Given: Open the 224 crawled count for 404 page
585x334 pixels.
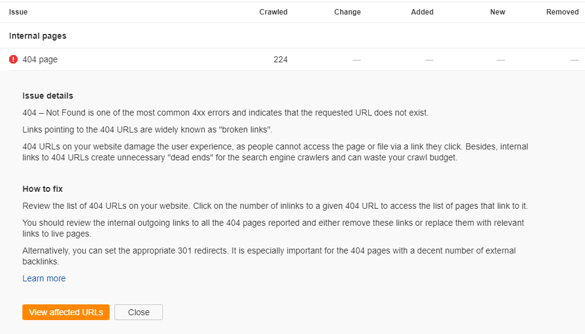Looking at the screenshot, I should pyautogui.click(x=280, y=59).
